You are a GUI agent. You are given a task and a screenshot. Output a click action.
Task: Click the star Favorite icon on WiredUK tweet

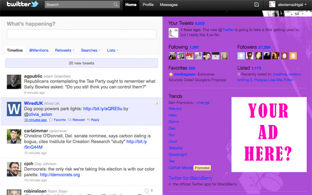51,120
